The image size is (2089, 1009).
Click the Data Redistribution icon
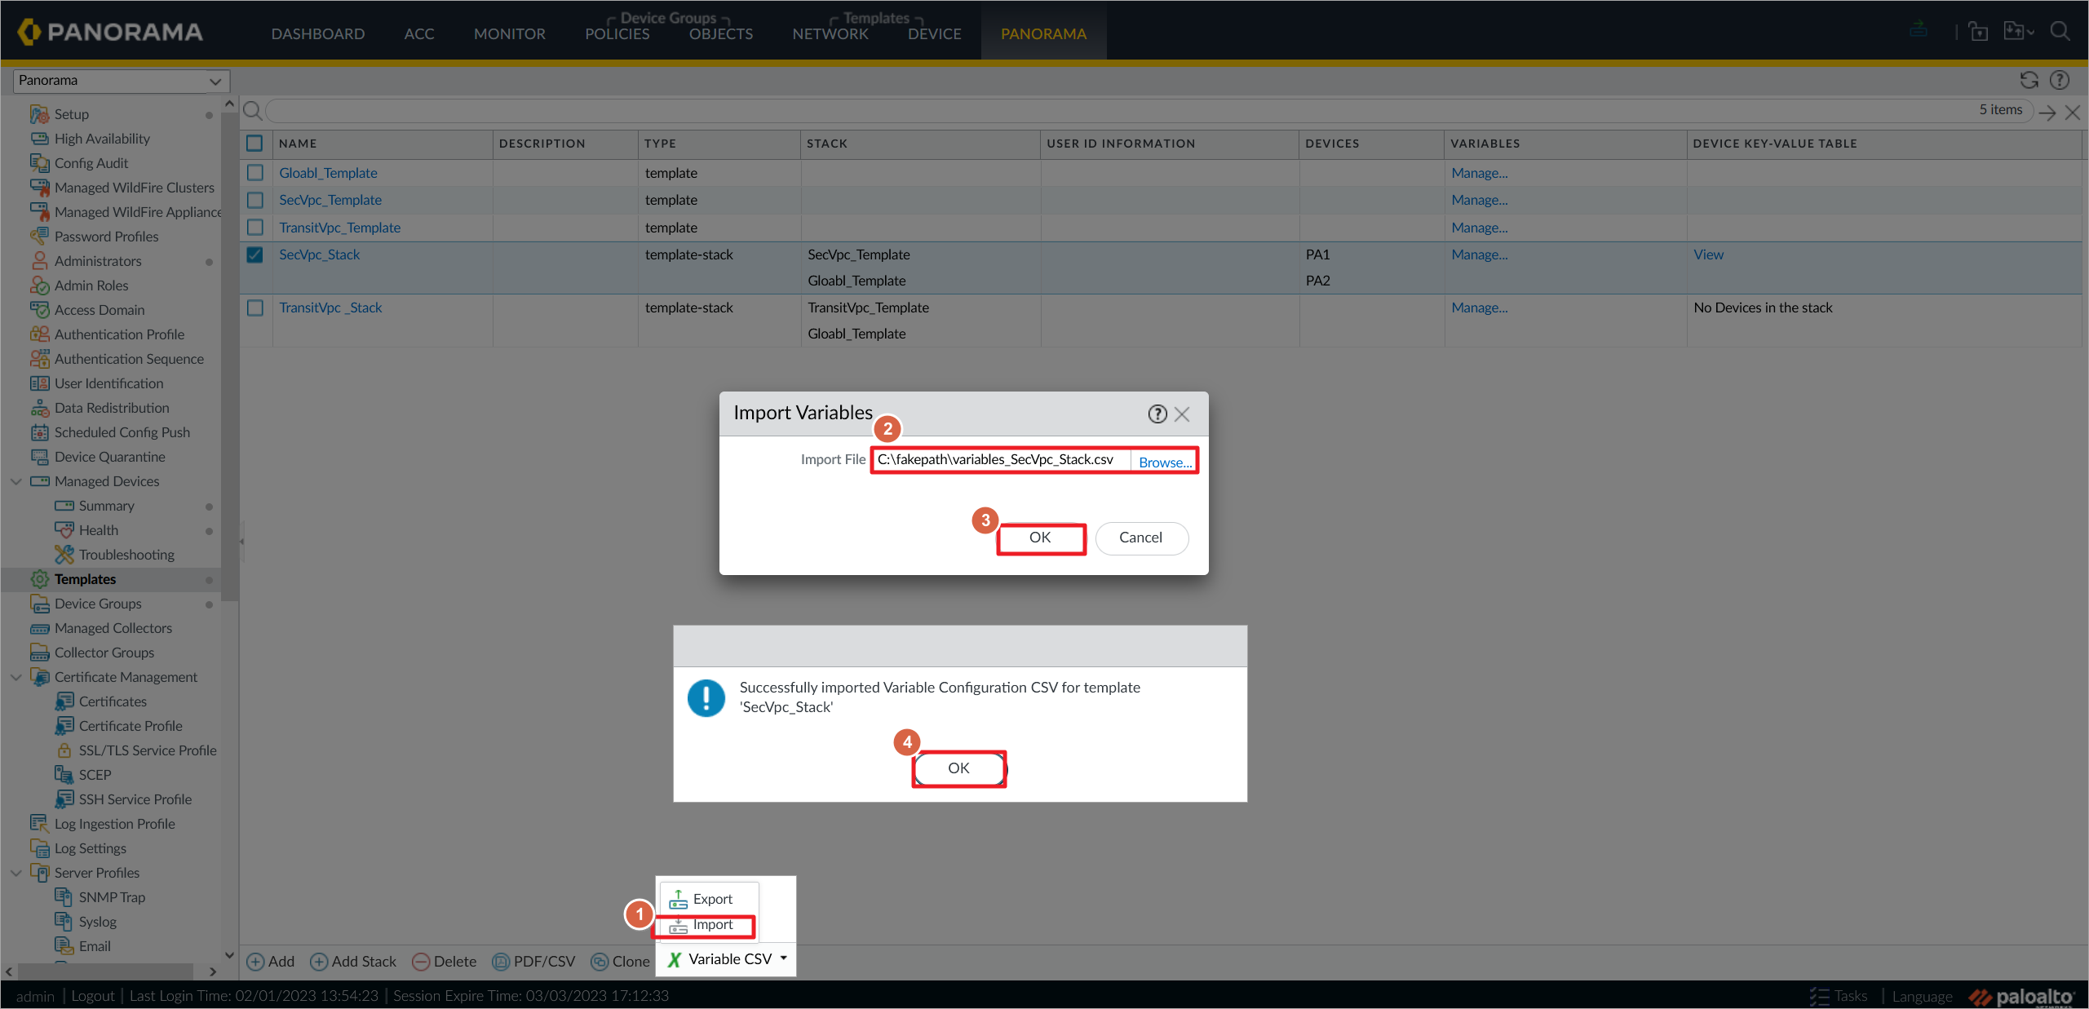pos(39,408)
